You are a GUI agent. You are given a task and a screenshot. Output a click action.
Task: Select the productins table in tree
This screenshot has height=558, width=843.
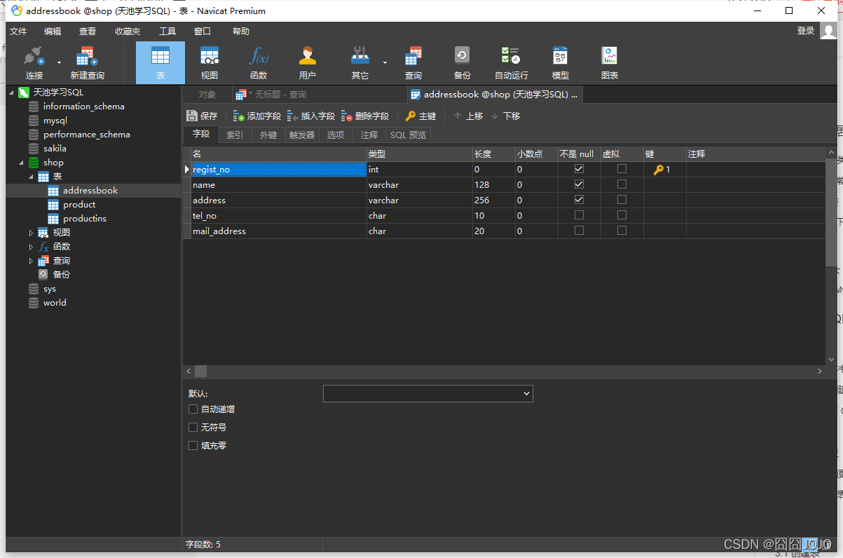pos(84,219)
